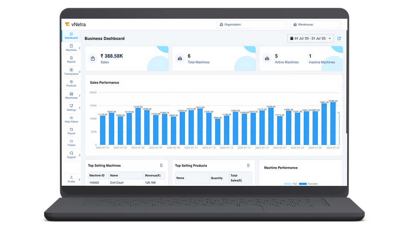Open the Settings sidebar icon
The height and width of the screenshot is (230, 409).
[71, 106]
